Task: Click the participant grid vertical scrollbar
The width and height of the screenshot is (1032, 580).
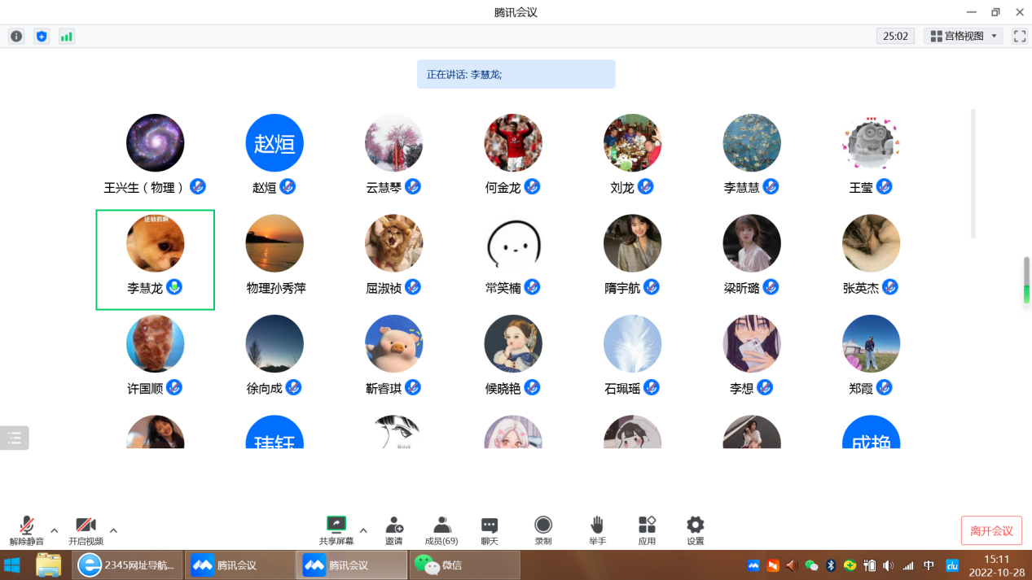Action: (x=973, y=173)
